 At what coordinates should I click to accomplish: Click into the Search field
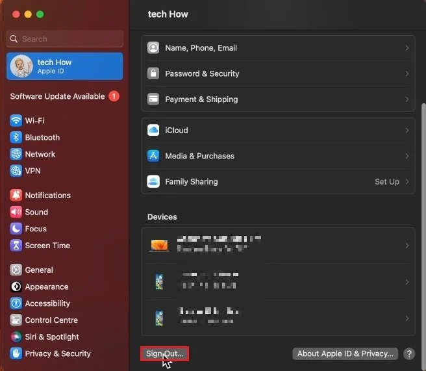(x=65, y=39)
